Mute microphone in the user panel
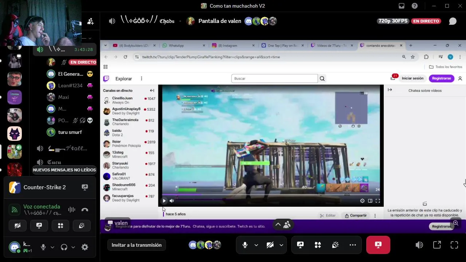Image resolution: width=466 pixels, height=262 pixels. (x=43, y=247)
